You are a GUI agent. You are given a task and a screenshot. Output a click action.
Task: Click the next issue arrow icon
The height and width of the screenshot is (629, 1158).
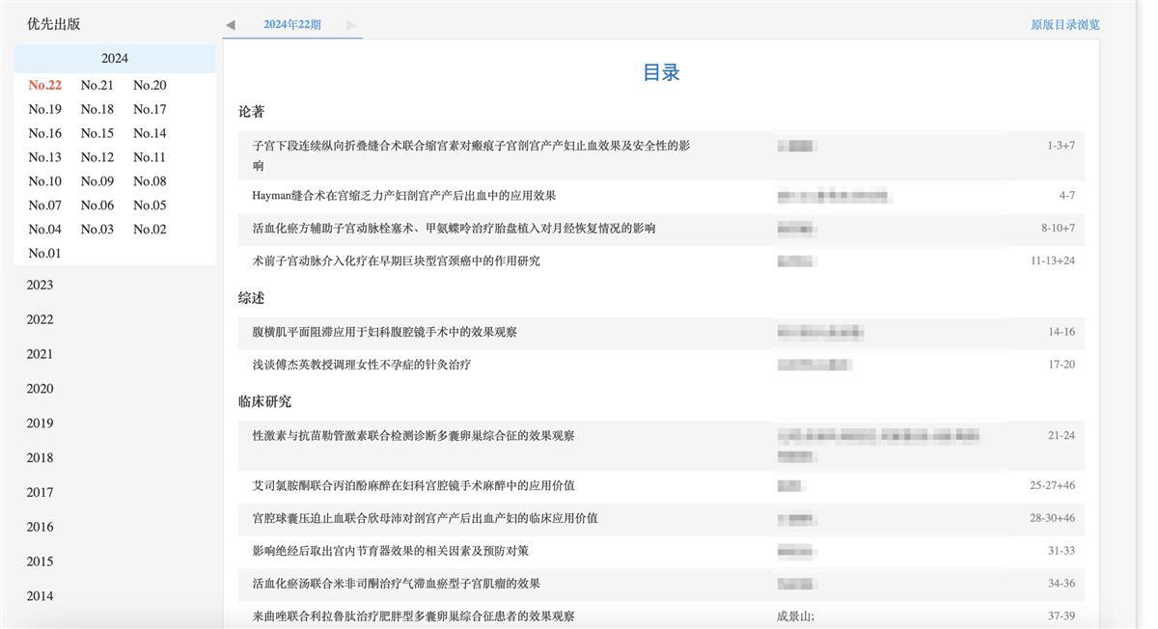pyautogui.click(x=351, y=25)
